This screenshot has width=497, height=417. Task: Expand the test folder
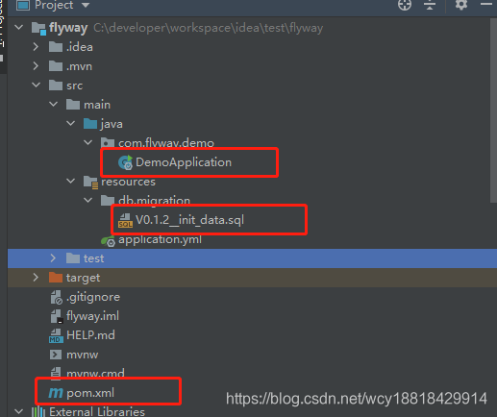tap(53, 258)
